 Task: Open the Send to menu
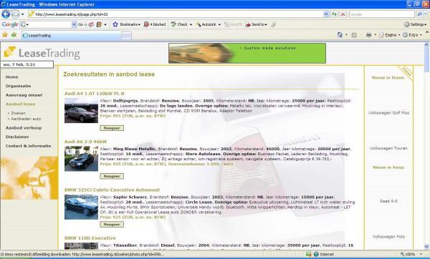pos(256,24)
